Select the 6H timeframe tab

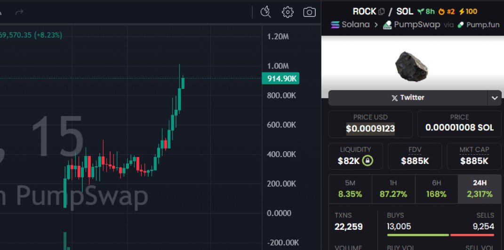pyautogui.click(x=436, y=189)
